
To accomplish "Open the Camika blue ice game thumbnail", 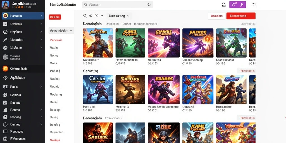I will 98,90.
